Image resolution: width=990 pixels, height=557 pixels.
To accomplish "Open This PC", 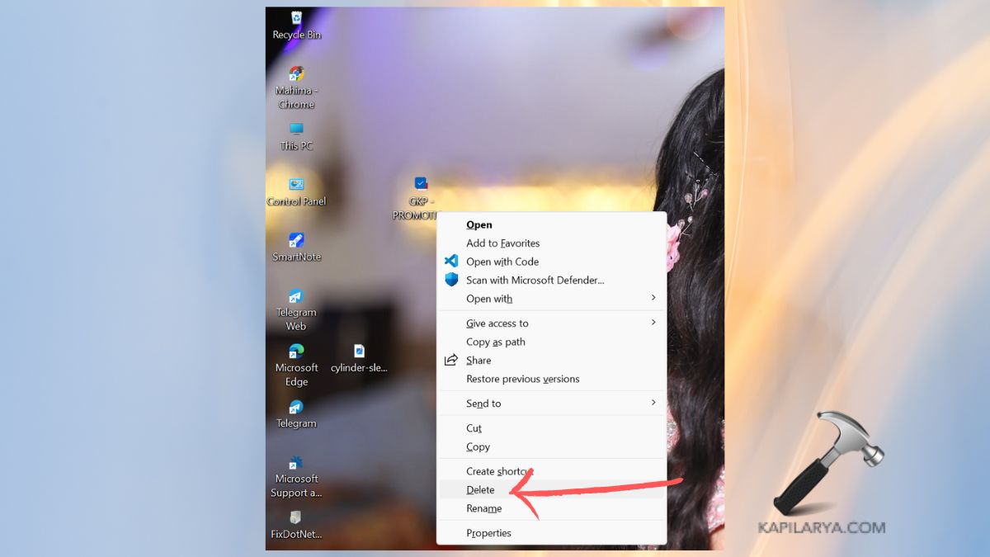I will (x=295, y=132).
